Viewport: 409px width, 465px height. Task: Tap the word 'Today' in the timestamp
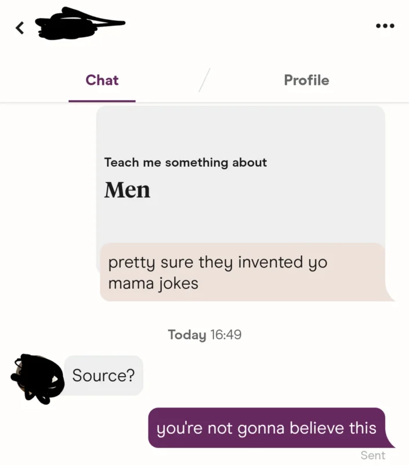pos(187,335)
